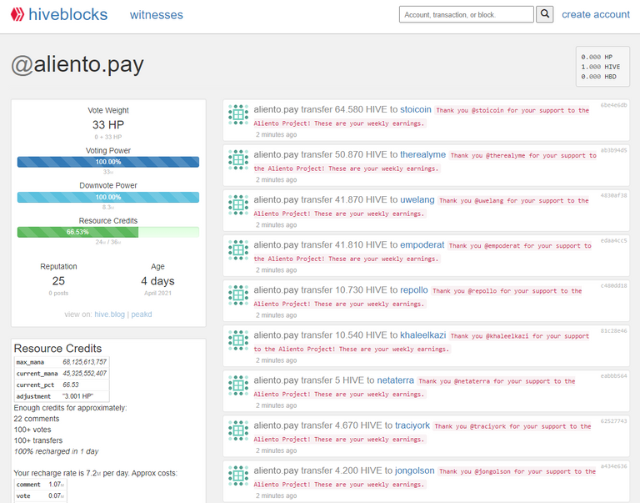Click '2 minutes ago' under netaterra transfer
Viewport: 640px width, 503px height.
(x=276, y=405)
